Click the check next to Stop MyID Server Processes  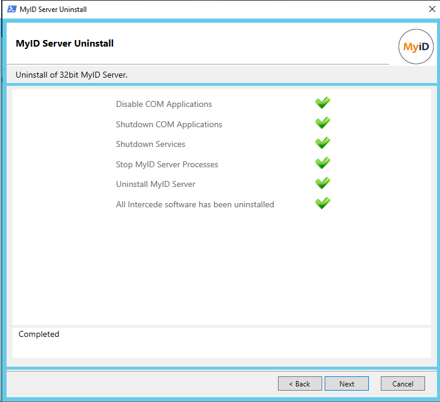322,163
